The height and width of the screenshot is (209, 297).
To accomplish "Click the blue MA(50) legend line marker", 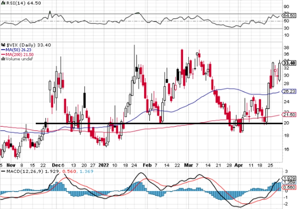I will 3,50.
